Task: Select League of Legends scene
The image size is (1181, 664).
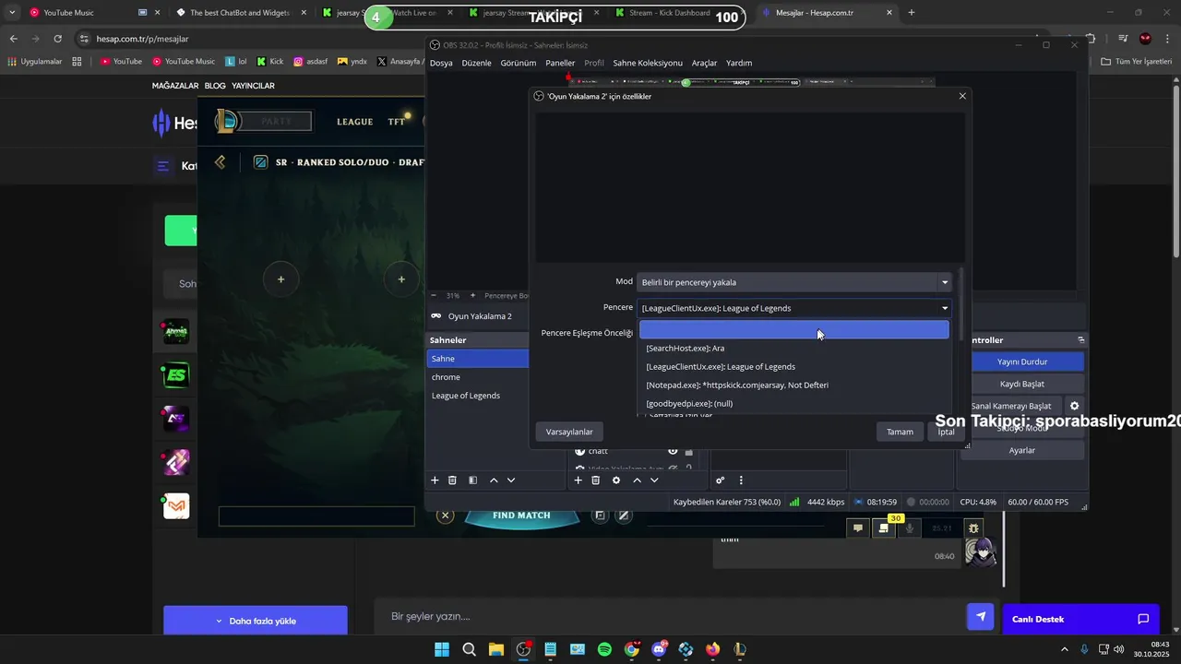Action: pos(478,396)
